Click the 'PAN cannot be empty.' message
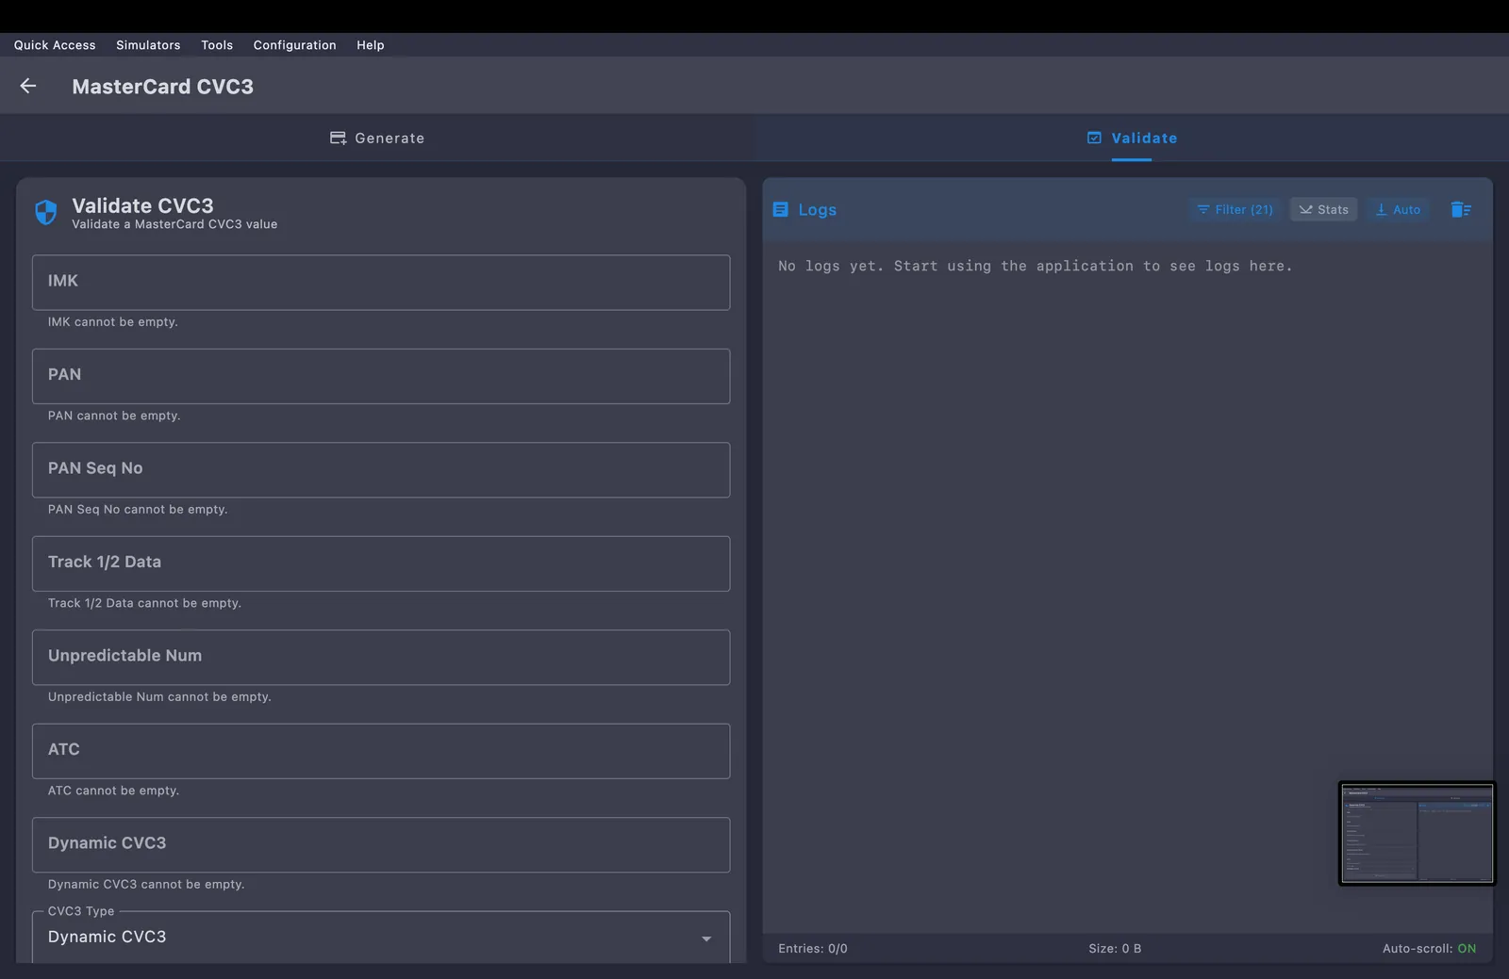The image size is (1509, 979). tap(114, 416)
